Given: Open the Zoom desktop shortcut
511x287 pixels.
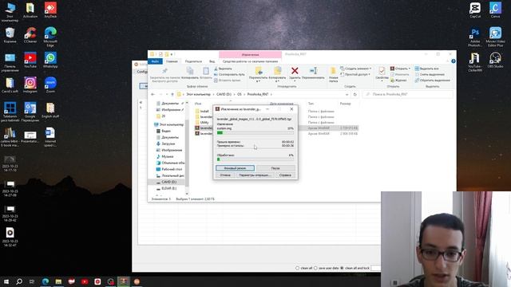Looking at the screenshot, I should click(x=50, y=85).
